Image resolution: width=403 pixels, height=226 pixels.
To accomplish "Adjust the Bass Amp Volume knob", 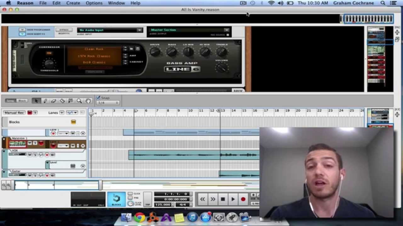I will pyautogui.click(x=222, y=67).
